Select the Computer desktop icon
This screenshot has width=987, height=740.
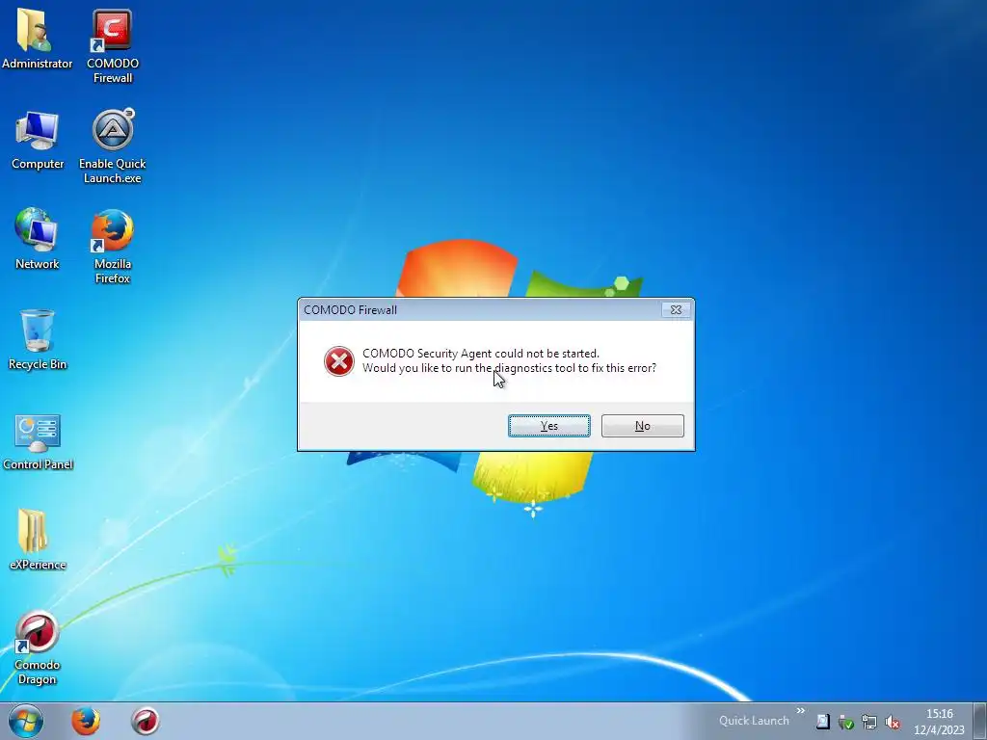[38, 140]
